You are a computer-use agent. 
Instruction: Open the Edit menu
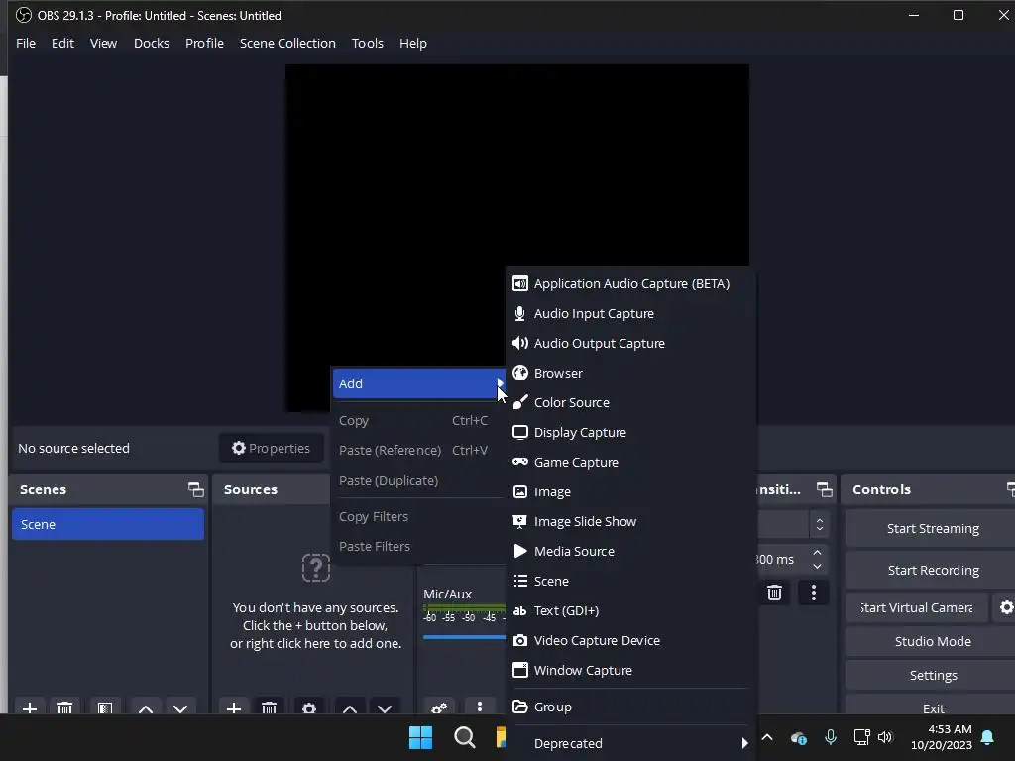tap(62, 44)
